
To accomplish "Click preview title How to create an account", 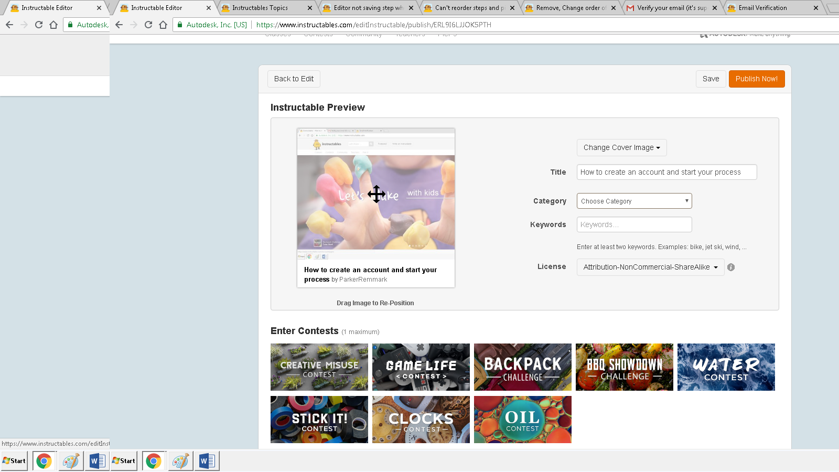I will [370, 274].
